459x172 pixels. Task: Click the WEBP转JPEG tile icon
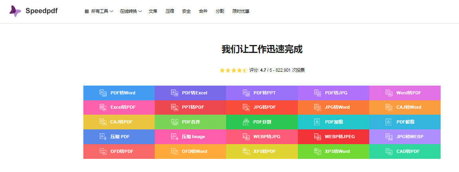click(x=317, y=137)
